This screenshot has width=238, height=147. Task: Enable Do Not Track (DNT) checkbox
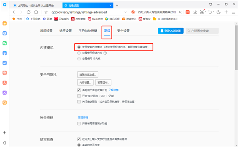tap(79, 96)
